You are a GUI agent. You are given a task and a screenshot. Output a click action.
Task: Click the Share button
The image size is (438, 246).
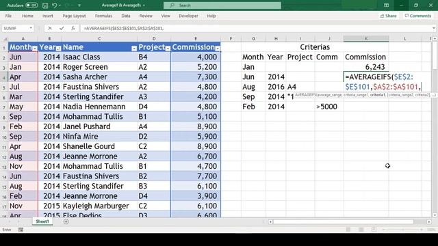tap(388, 16)
